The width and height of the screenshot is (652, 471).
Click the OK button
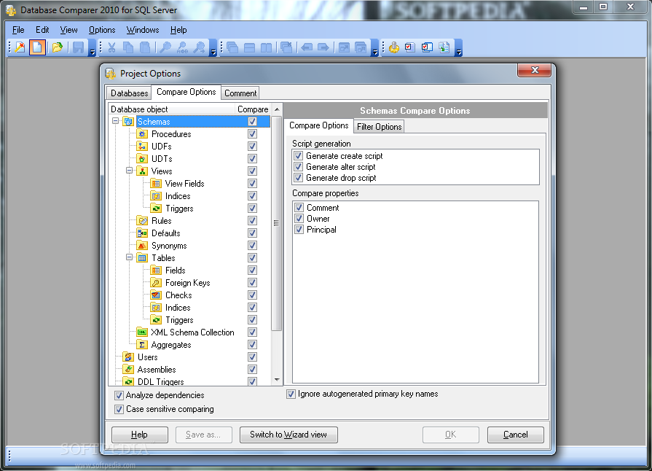451,435
